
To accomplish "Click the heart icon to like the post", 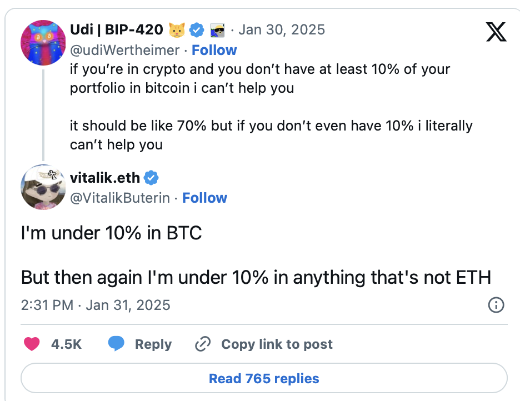I will 32,344.
